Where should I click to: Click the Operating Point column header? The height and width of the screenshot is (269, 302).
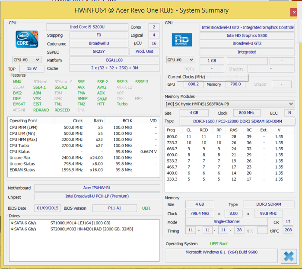(32, 121)
